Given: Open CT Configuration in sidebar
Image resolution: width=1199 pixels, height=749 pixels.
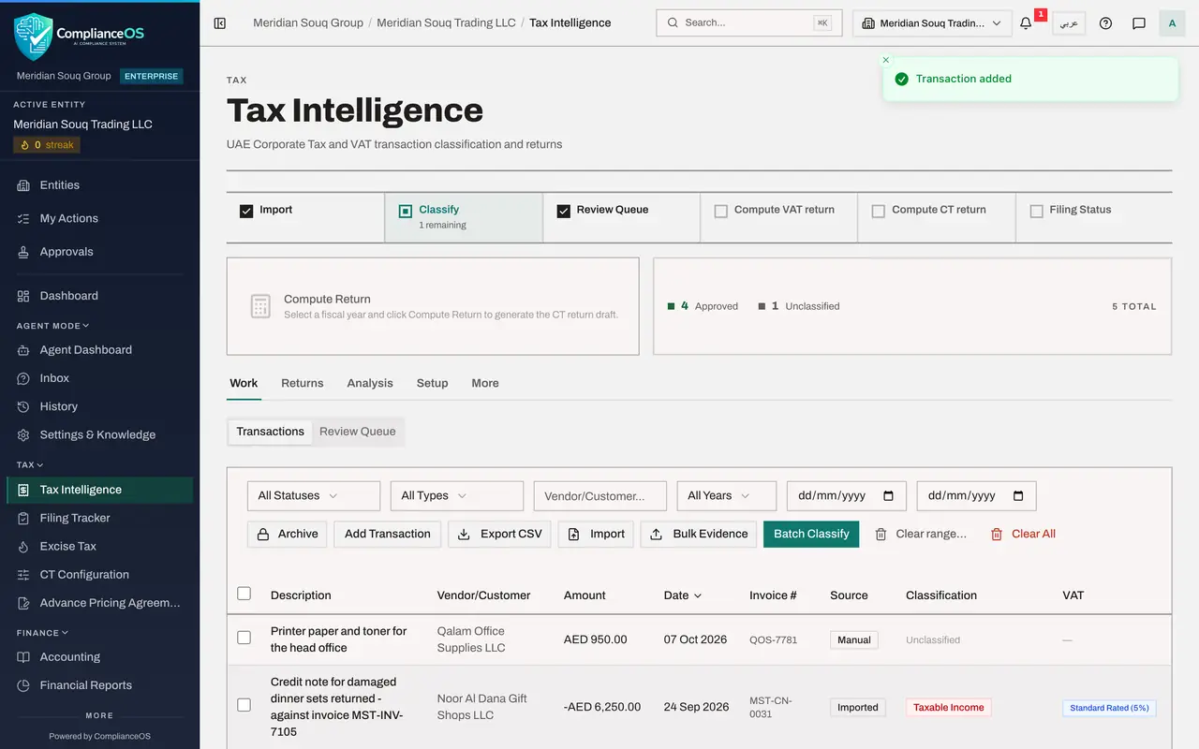Looking at the screenshot, I should click(99, 575).
